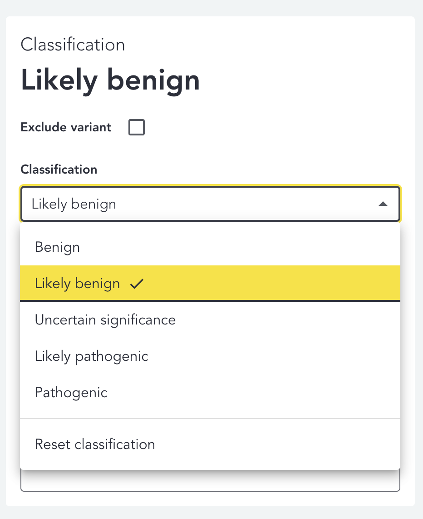The width and height of the screenshot is (423, 519).
Task: Select Benign from the list
Action: pos(57,247)
